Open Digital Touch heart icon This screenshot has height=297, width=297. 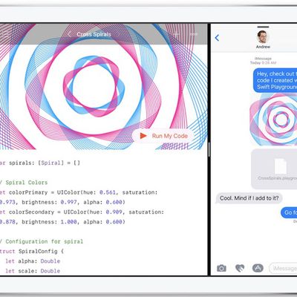pos(240,268)
